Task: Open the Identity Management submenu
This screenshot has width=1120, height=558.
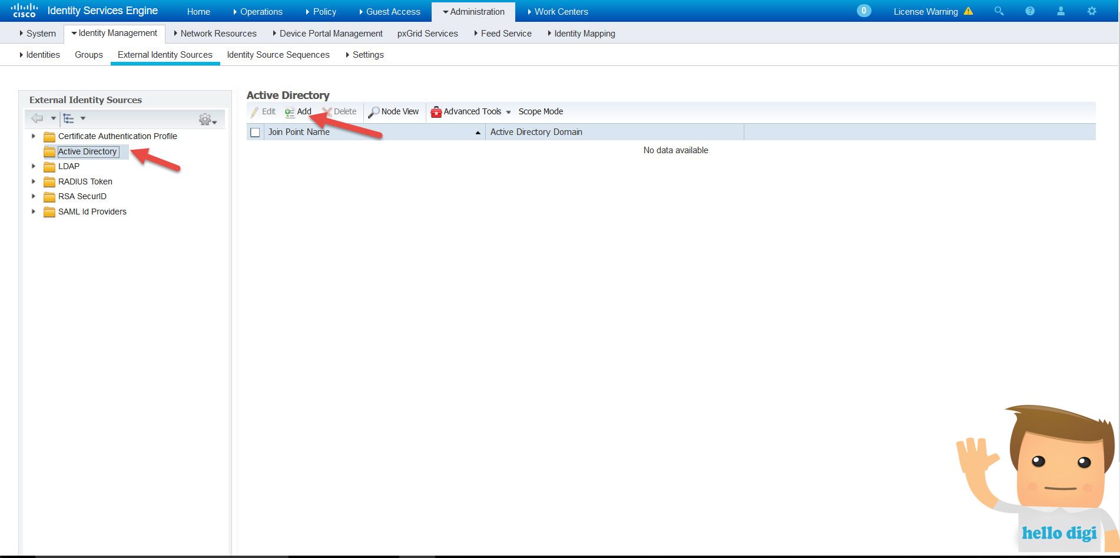Action: (x=114, y=33)
